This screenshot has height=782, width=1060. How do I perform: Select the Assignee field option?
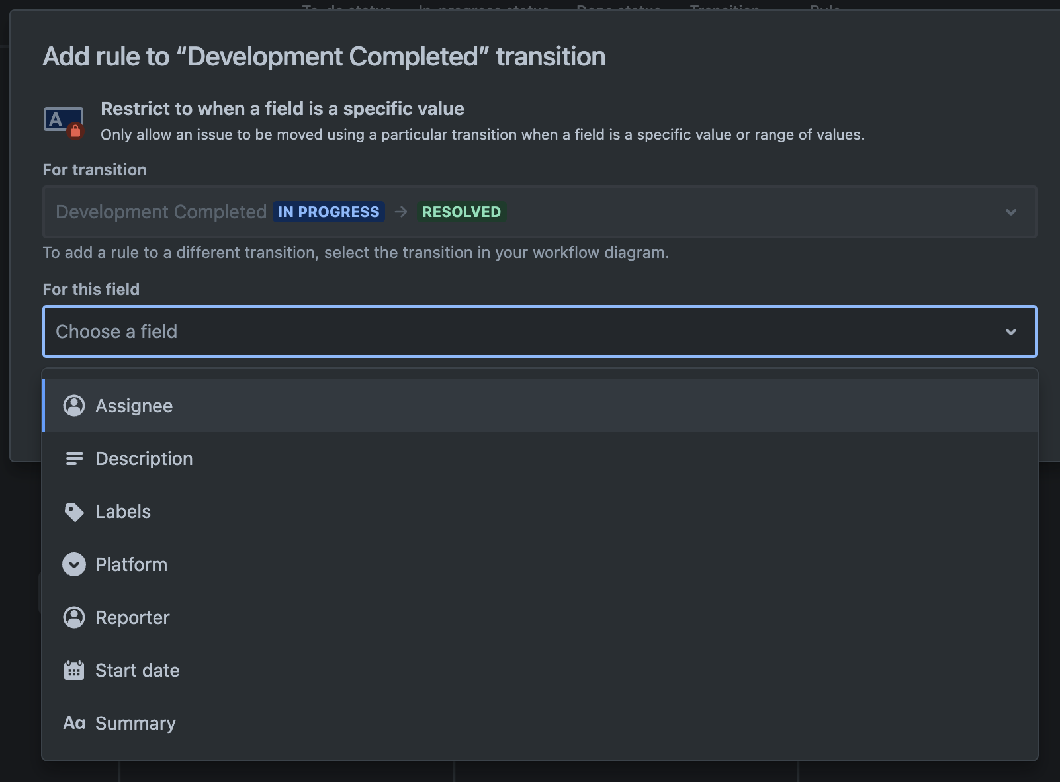[x=540, y=406]
